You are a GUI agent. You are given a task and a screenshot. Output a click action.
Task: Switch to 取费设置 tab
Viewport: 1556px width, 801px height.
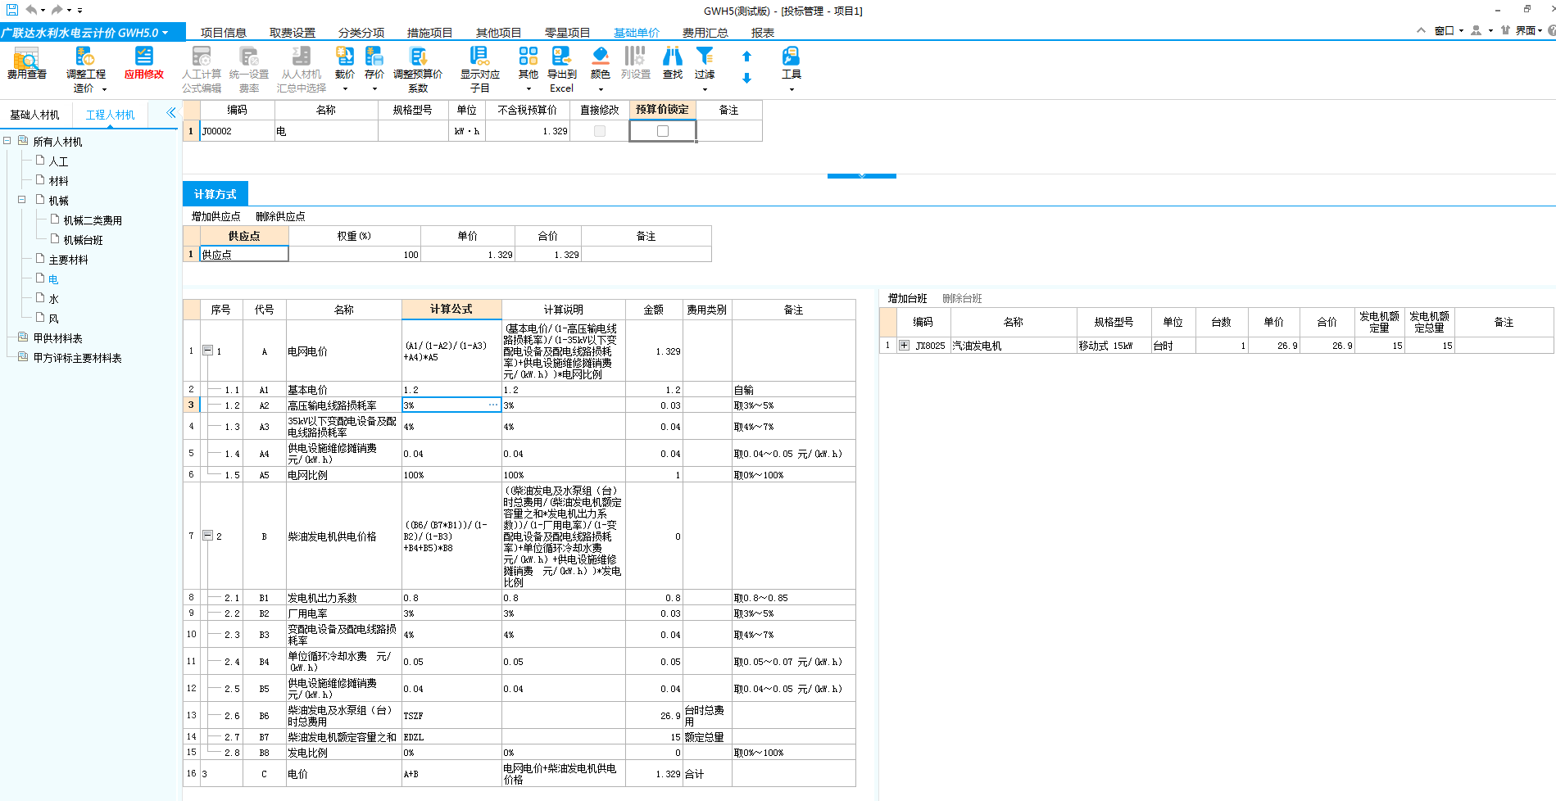(293, 33)
